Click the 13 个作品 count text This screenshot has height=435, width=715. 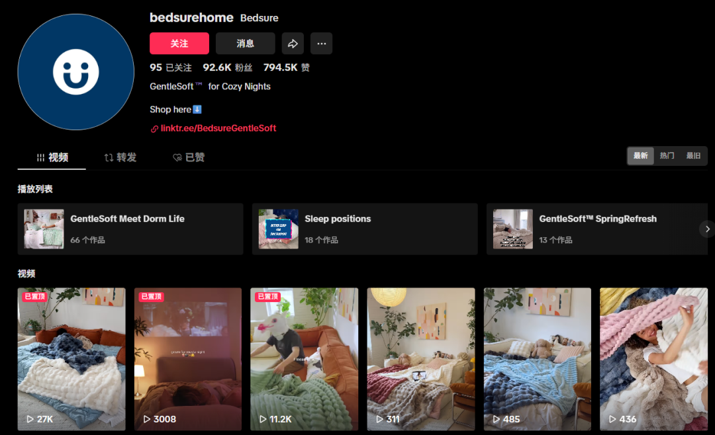556,240
